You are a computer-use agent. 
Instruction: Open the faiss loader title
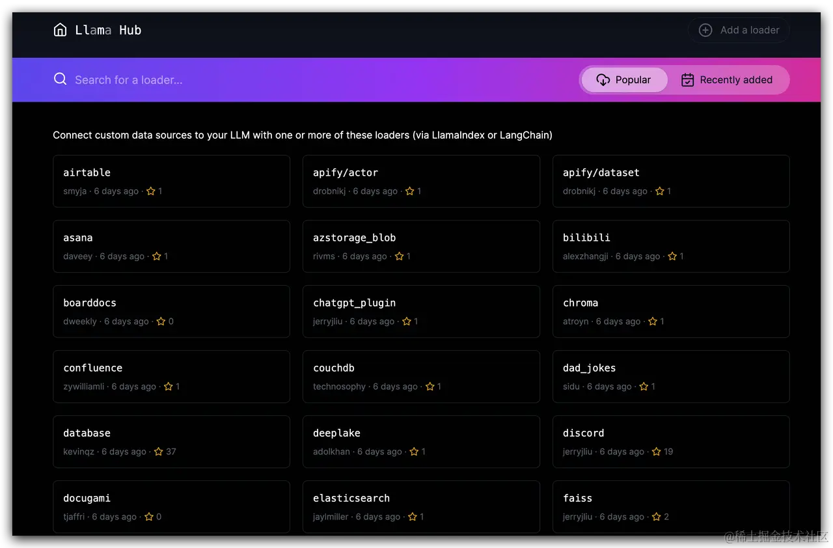pos(578,498)
